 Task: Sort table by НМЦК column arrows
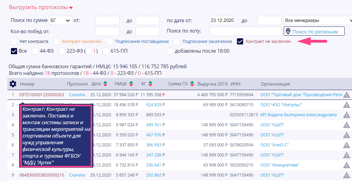click(x=131, y=84)
